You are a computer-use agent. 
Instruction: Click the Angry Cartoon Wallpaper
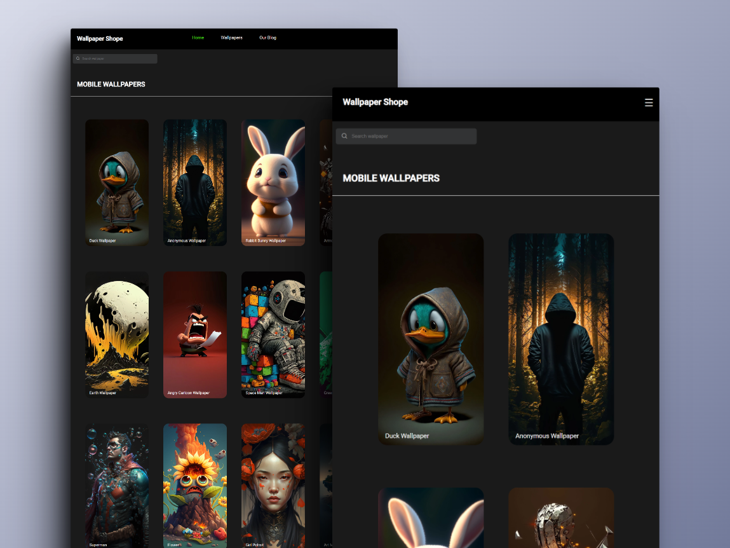195,334
